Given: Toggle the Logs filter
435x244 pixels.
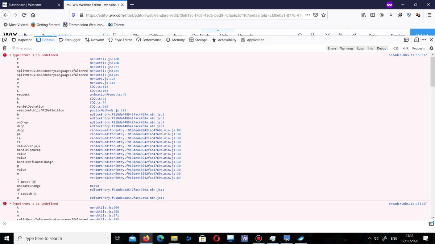Looking at the screenshot, I should 360,48.
